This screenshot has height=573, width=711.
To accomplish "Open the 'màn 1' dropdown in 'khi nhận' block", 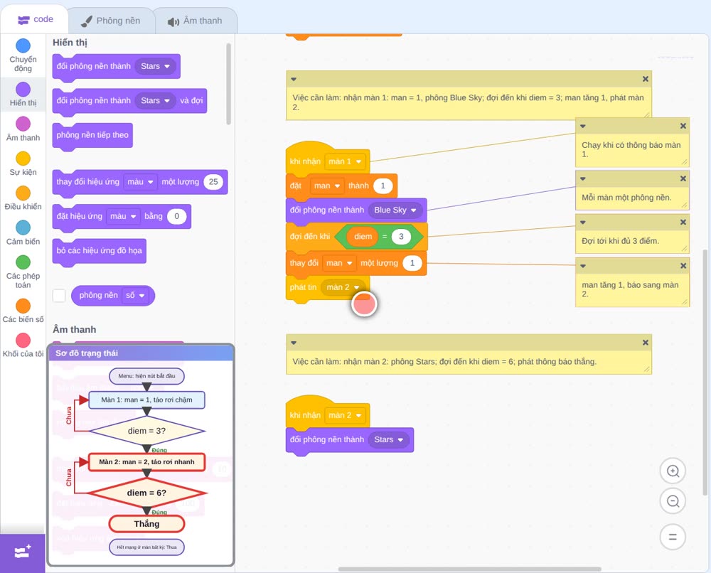I will [x=345, y=162].
